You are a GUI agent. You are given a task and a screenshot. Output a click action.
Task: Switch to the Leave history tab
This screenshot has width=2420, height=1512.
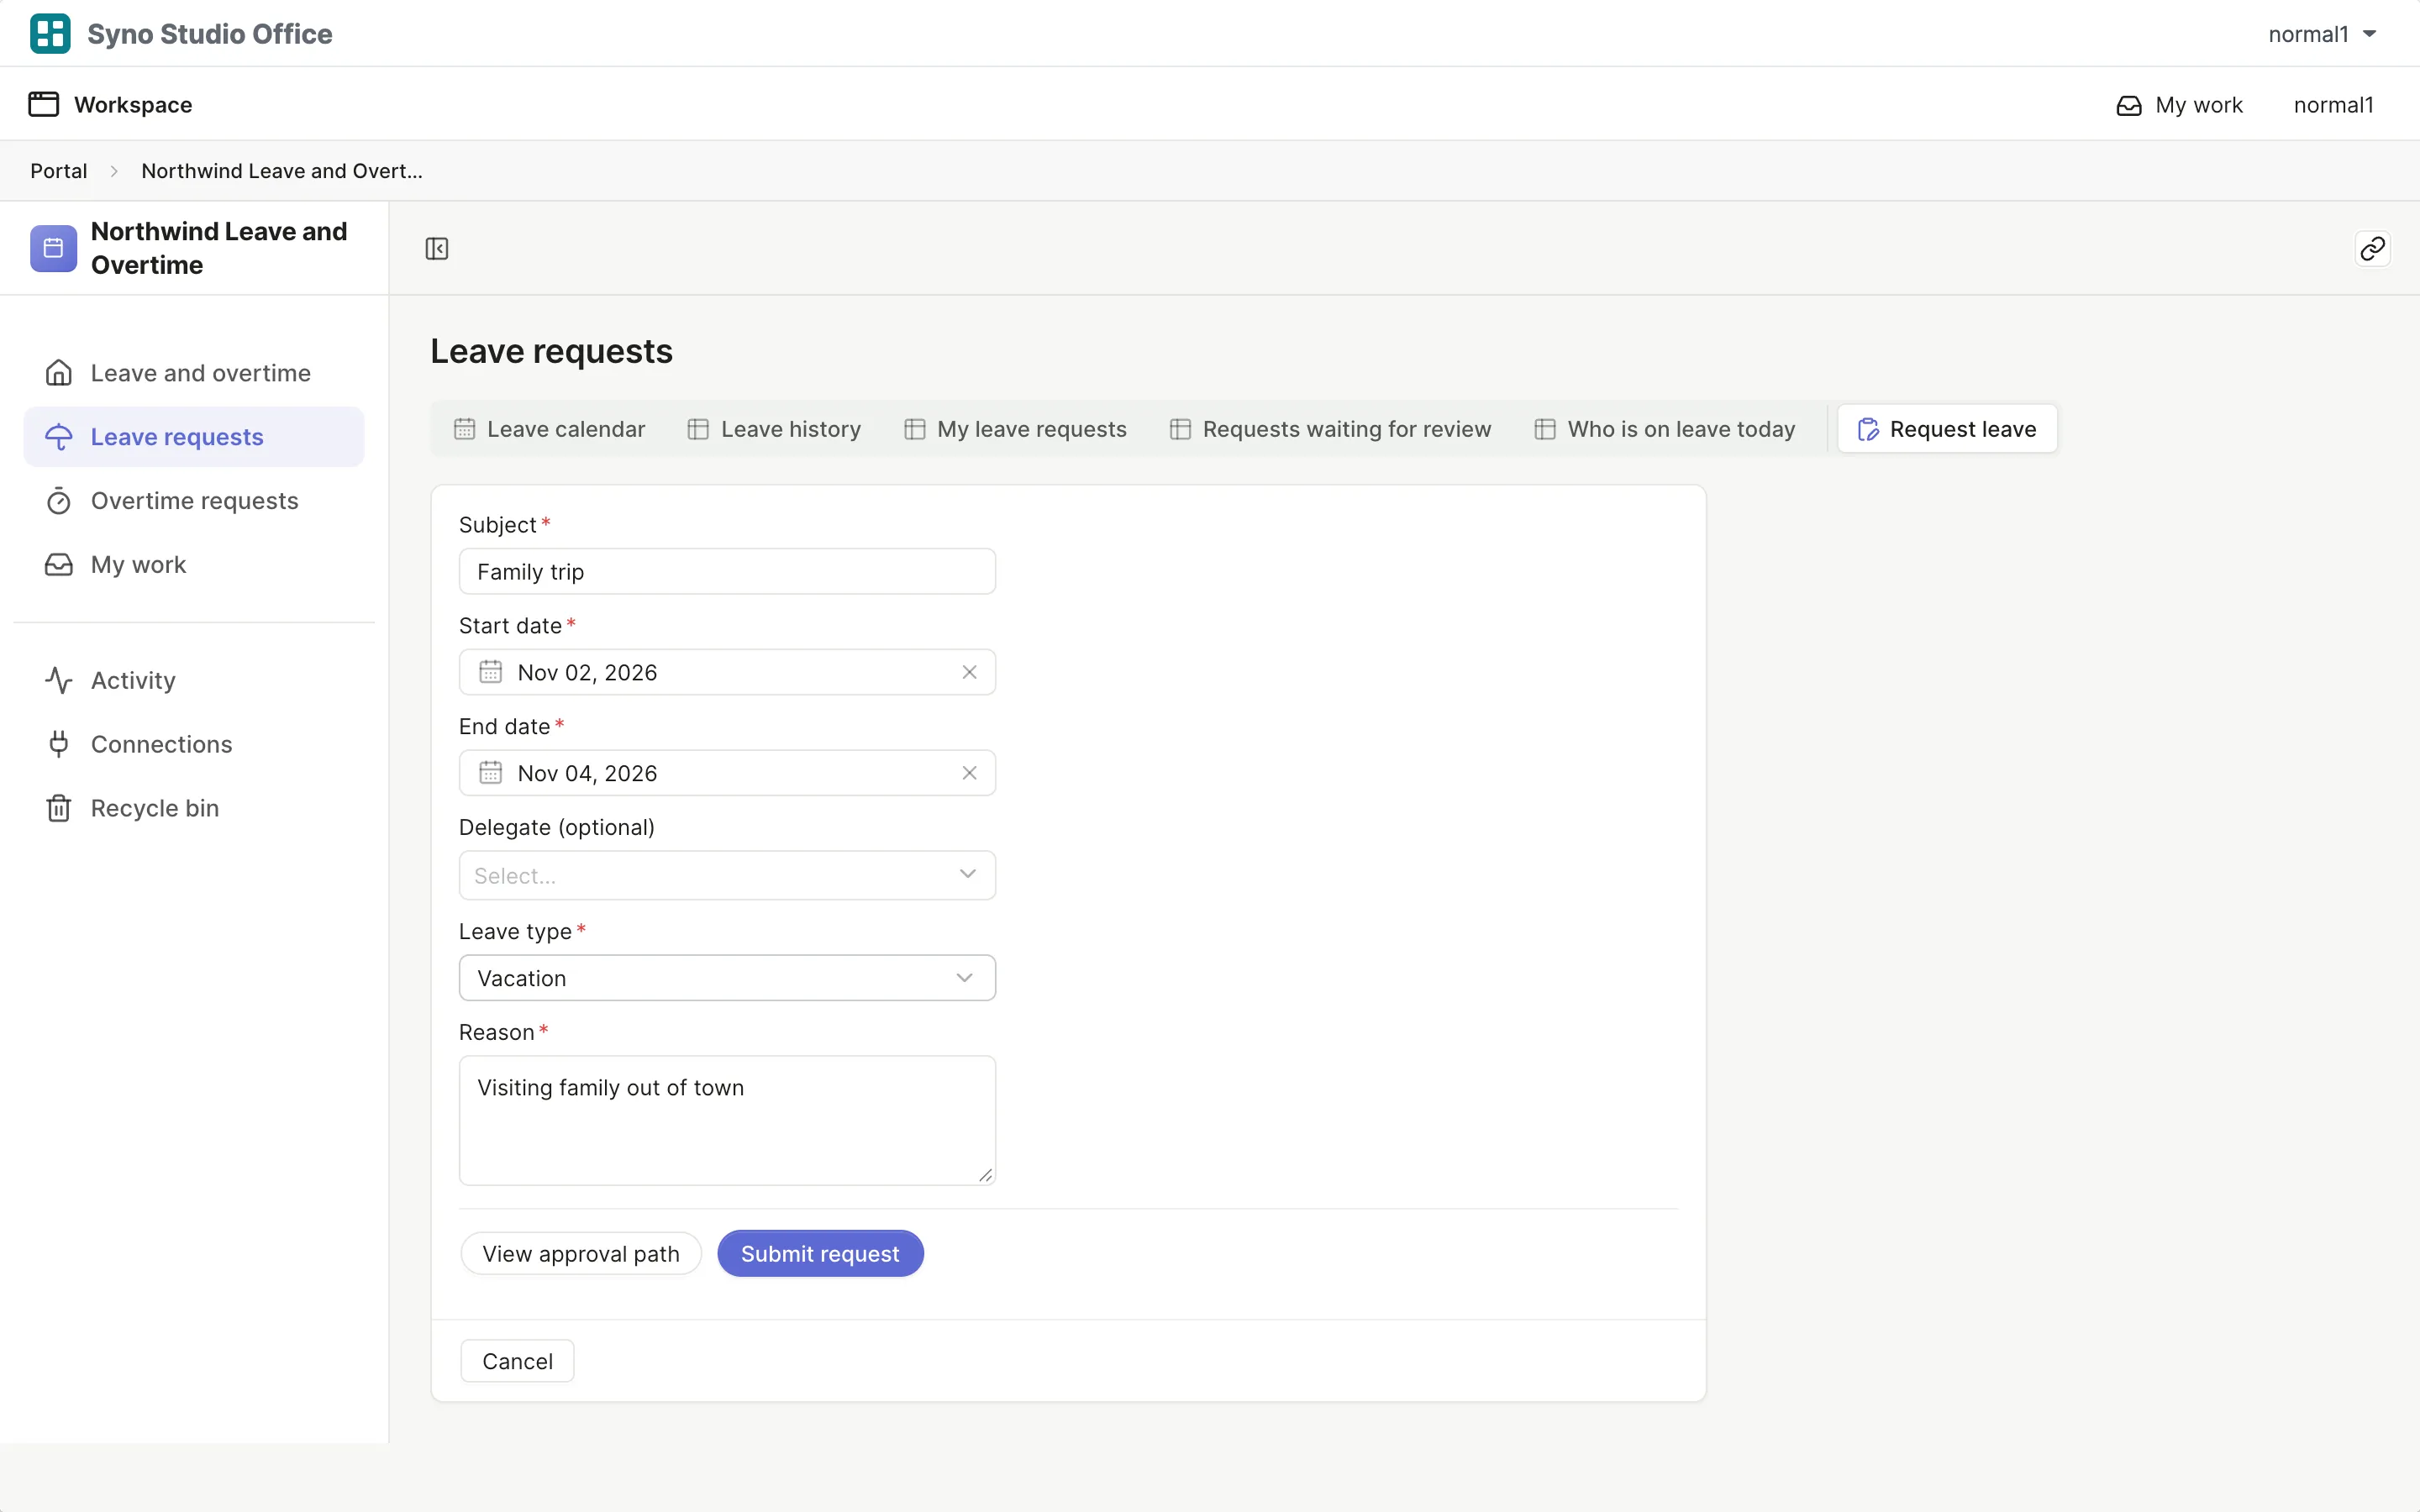tap(774, 429)
